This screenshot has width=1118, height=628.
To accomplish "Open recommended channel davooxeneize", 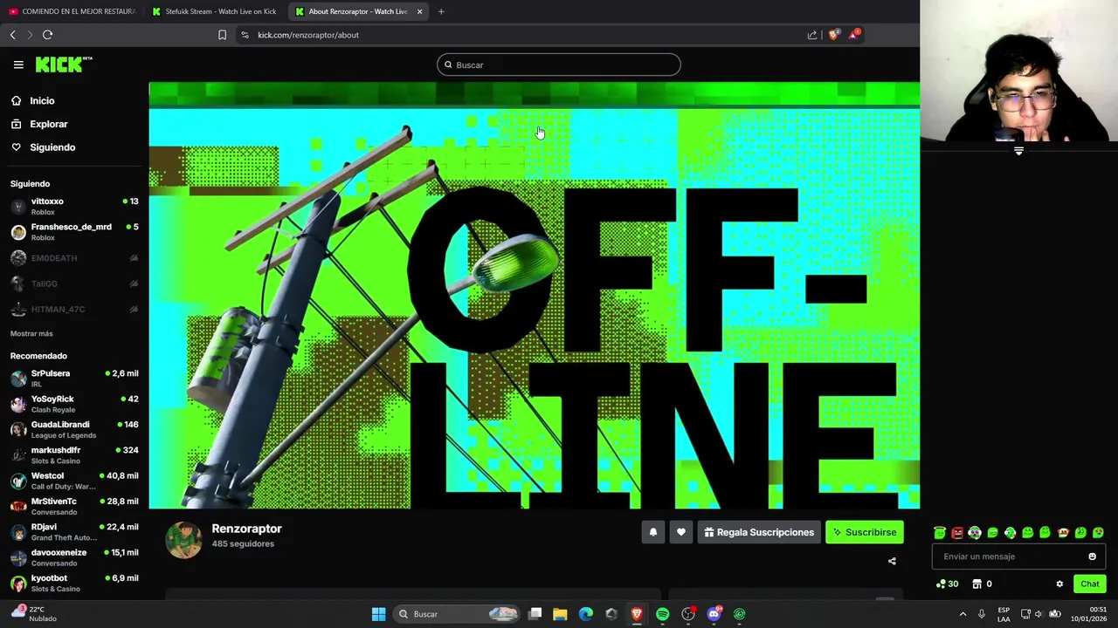I will tap(74, 557).
